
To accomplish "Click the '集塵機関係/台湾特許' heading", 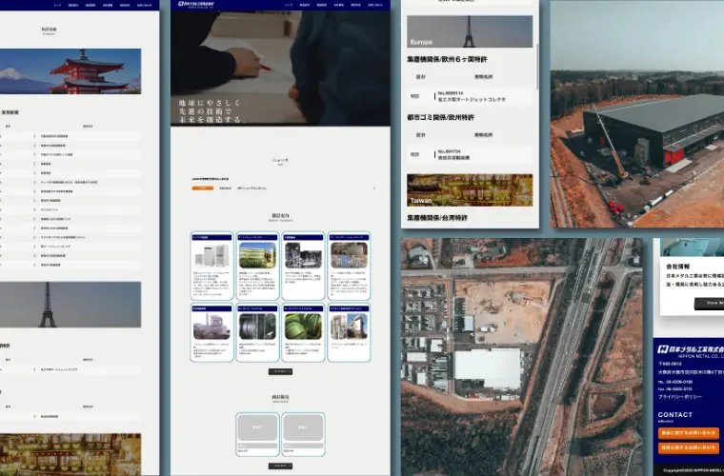I will point(437,217).
